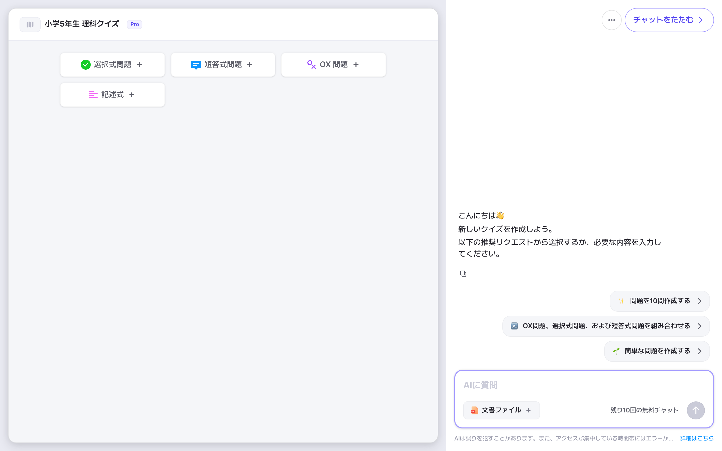Click the green checkmark icon for 選択式問題
This screenshot has width=722, height=451.
[86, 65]
